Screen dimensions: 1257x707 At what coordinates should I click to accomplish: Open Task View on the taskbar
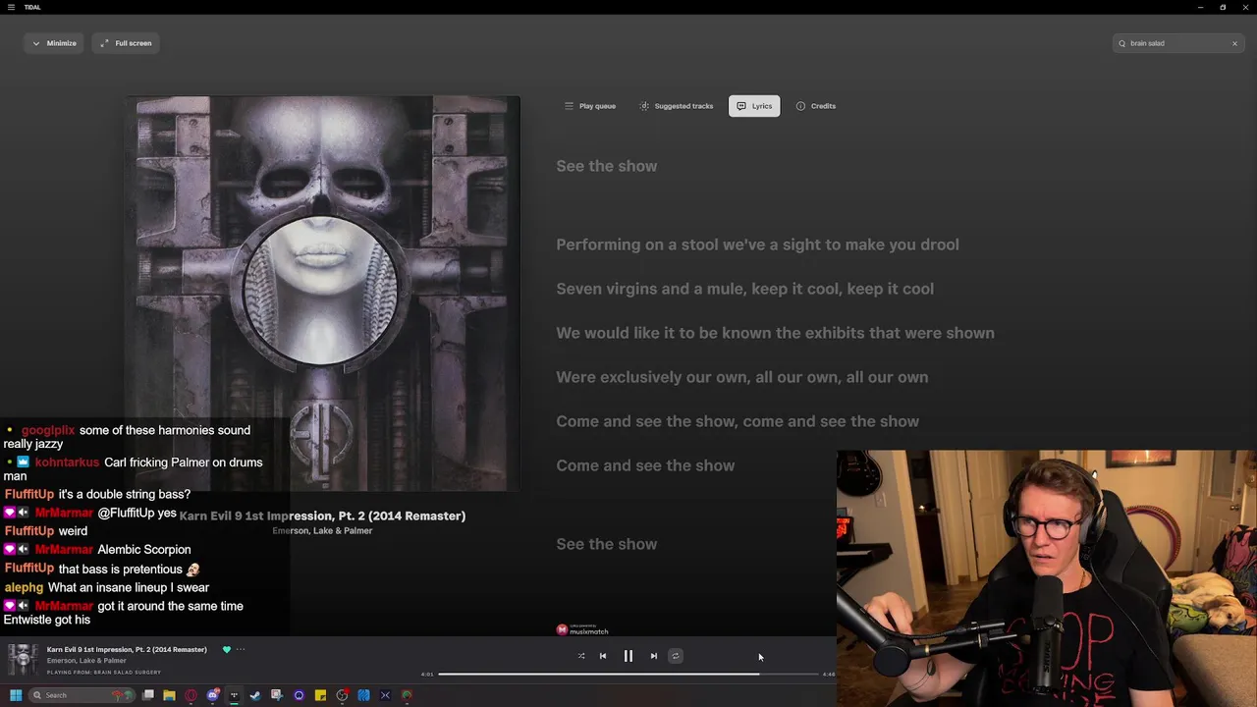point(147,695)
